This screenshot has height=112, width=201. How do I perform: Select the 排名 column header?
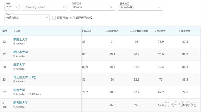point(5,31)
